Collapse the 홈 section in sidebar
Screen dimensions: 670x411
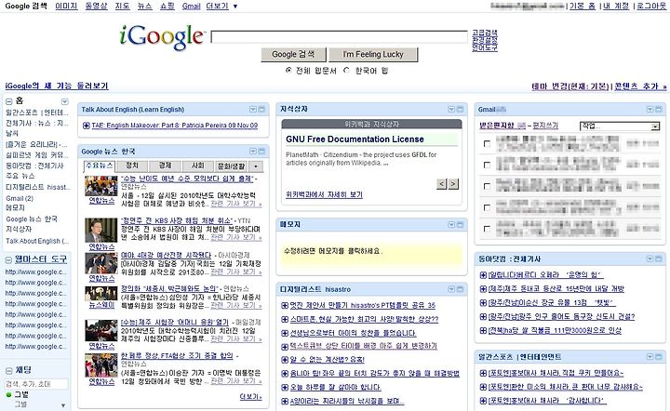click(x=8, y=101)
